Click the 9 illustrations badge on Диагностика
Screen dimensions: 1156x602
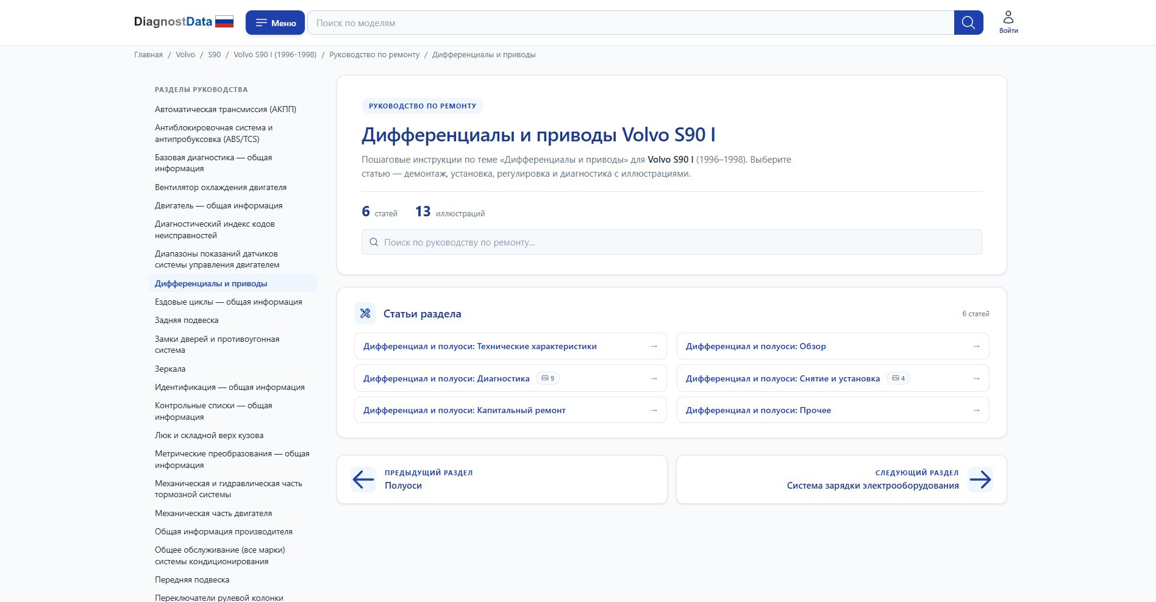[x=548, y=378]
